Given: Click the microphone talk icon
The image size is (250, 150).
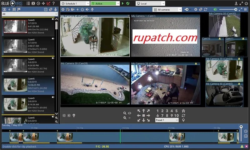Looking at the screenshot, I should pyautogui.click(x=92, y=10).
